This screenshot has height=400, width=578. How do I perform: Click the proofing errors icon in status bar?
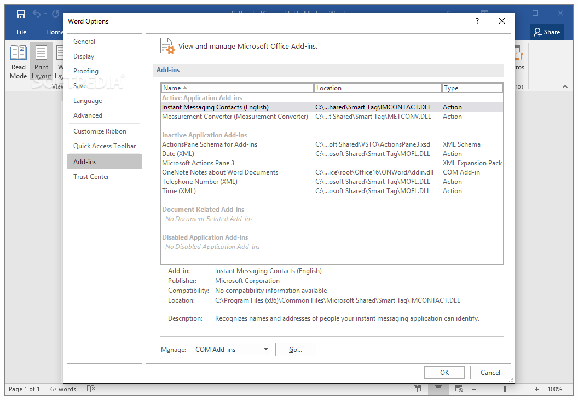point(91,389)
